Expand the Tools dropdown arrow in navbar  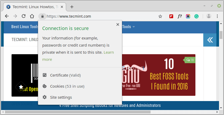pos(134,27)
